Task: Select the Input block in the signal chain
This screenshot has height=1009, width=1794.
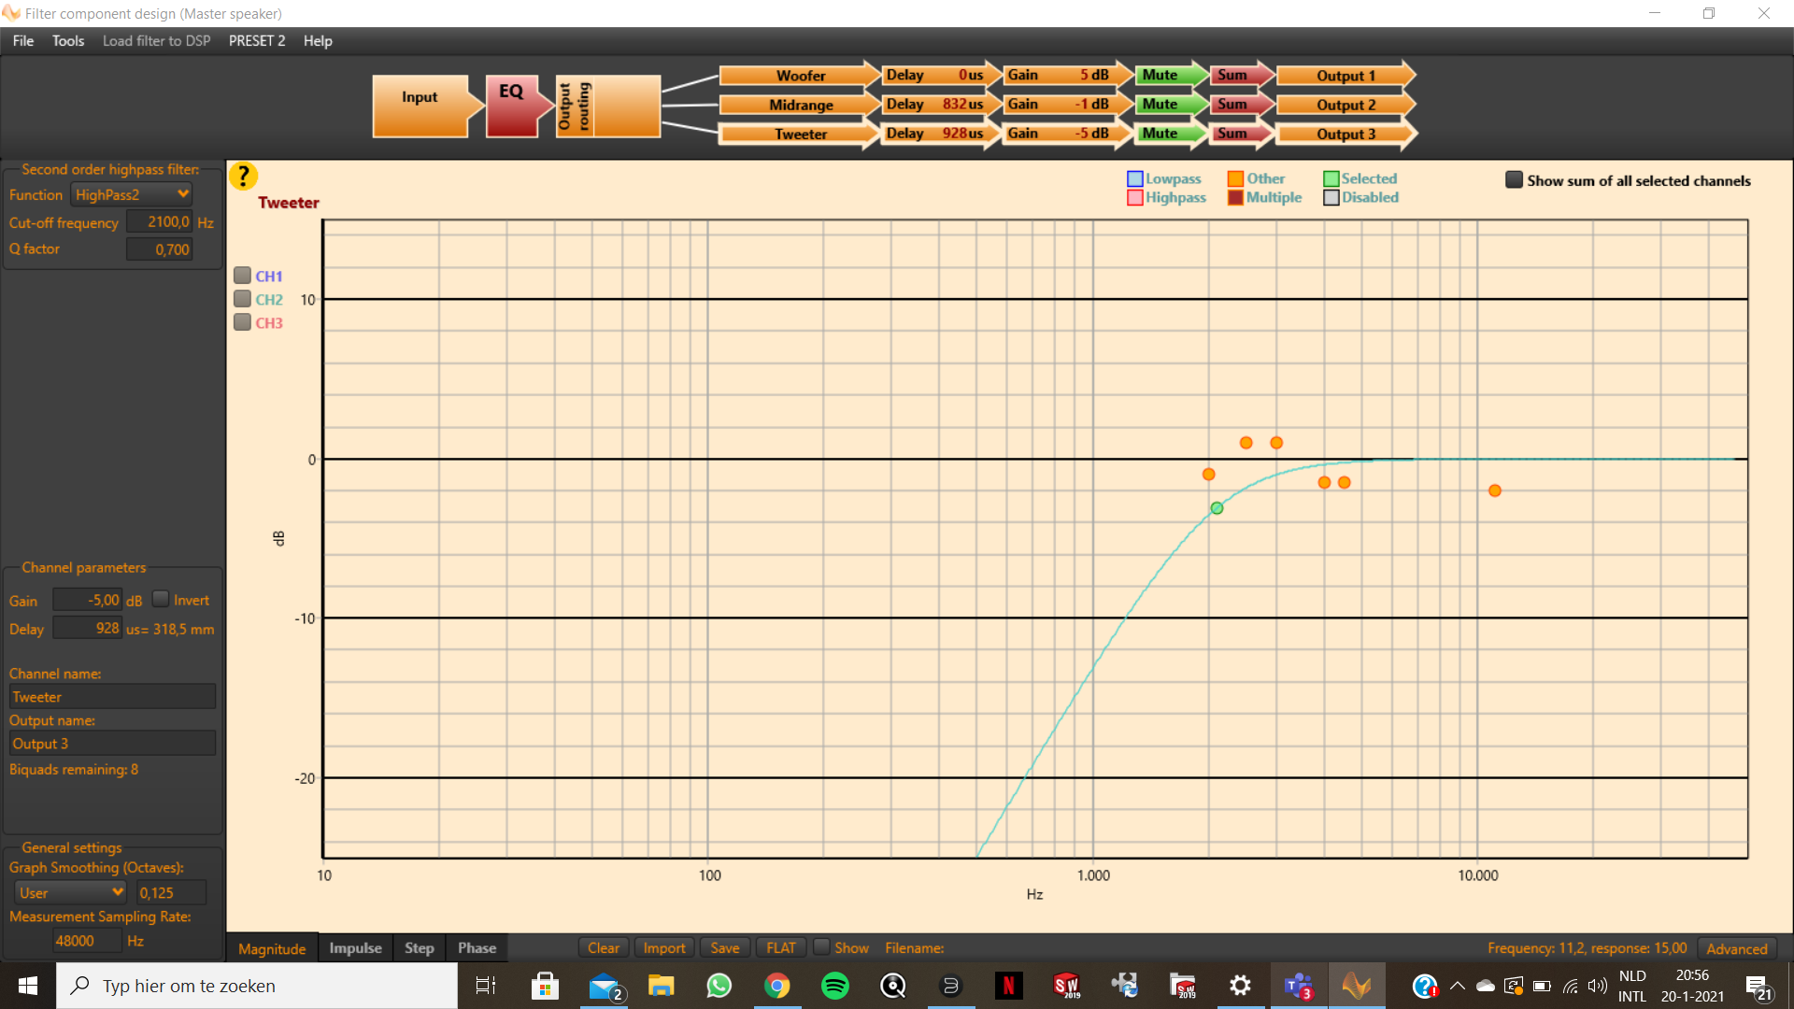Action: [x=427, y=106]
